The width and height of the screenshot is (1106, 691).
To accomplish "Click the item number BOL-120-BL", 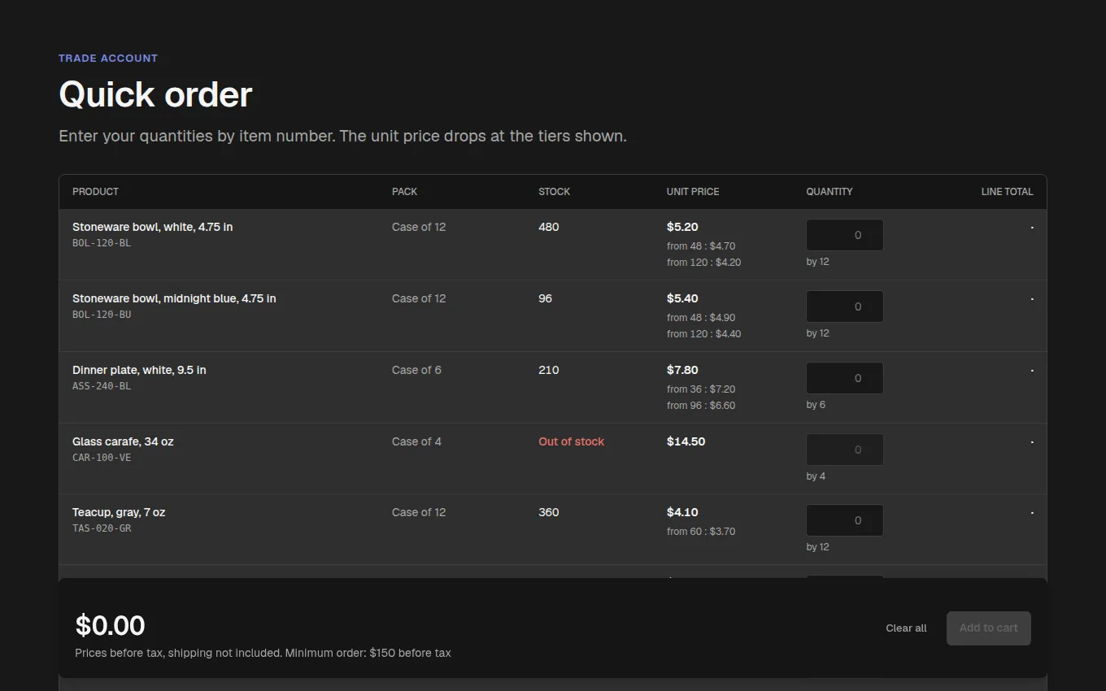I will click(x=102, y=243).
